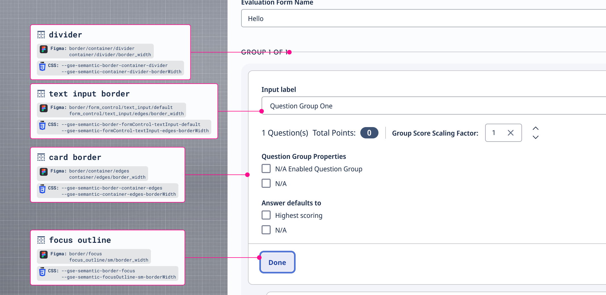Viewport: 606px width, 295px height.
Task: Click the grid icon beside the divider heading
Action: click(x=41, y=35)
